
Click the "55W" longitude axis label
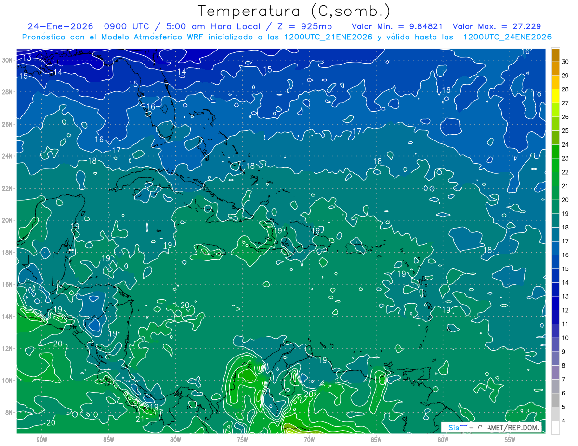point(510,440)
